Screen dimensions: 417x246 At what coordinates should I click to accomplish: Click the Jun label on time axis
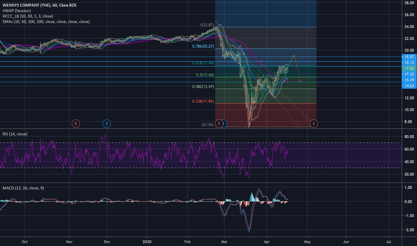click(346, 242)
